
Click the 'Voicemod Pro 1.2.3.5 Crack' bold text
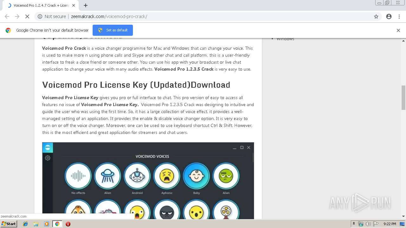184,69
